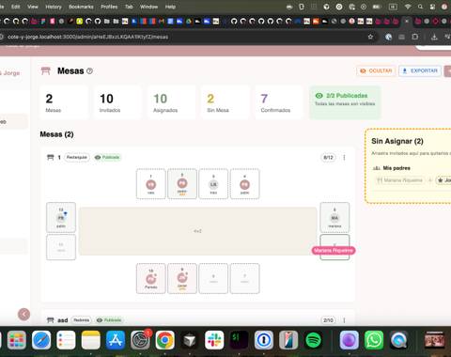Click the Mis padres group header
The width and height of the screenshot is (451, 357).
point(397,168)
